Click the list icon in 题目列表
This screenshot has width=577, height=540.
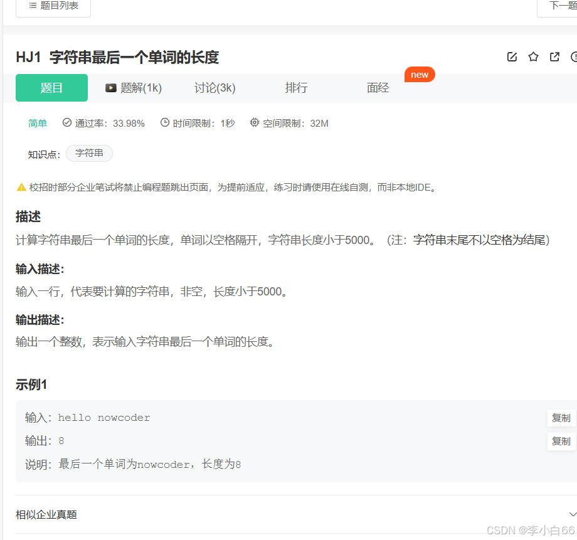coord(33,5)
